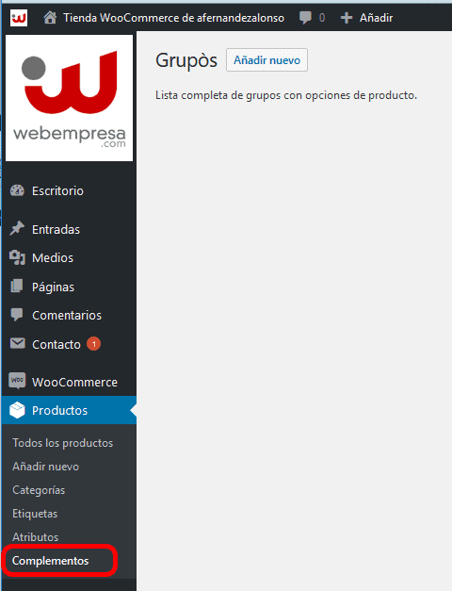Click Añadir nuevo in Productos submenu
Viewport: 452px width, 591px height.
tap(46, 467)
